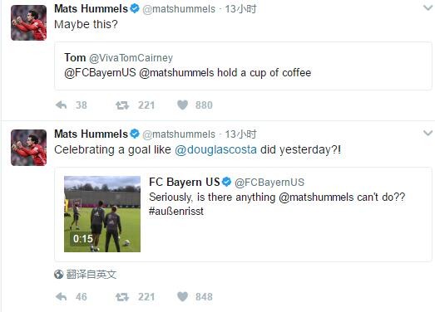Open more options chevron on second tweet
This screenshot has height=312, width=435.
tap(428, 133)
